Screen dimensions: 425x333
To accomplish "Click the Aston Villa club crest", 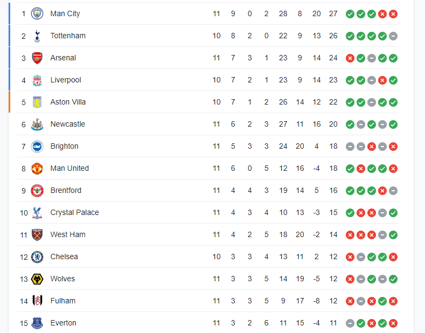I will (37, 102).
